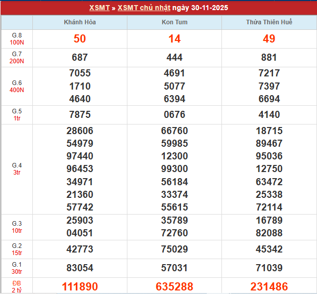Image resolution: width=317 pixels, height=294 pixels.
Task: Click G.4 number 59985
Action: pos(174,144)
